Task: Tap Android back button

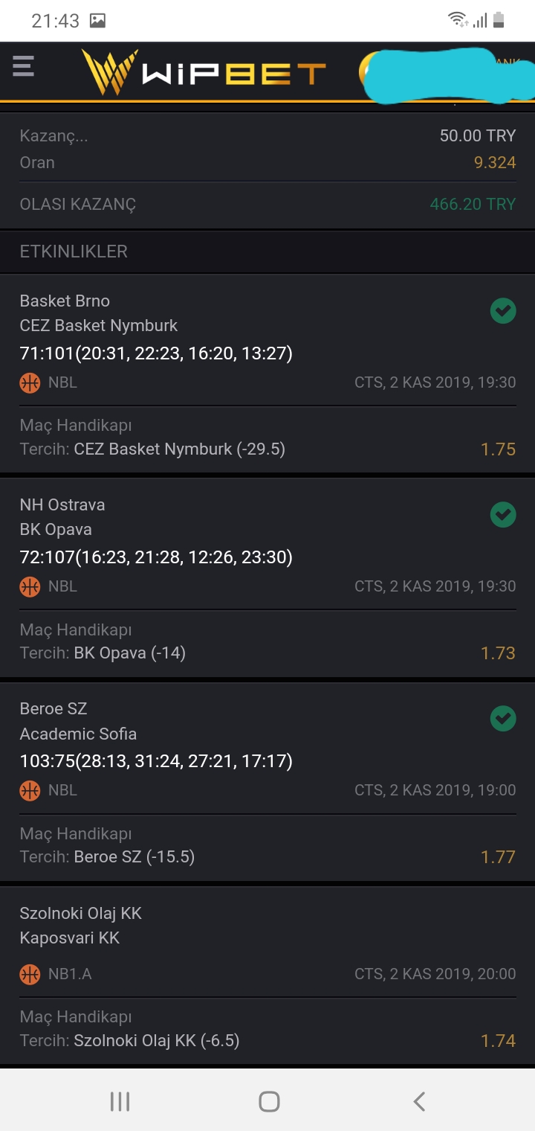Action: coord(419,1101)
